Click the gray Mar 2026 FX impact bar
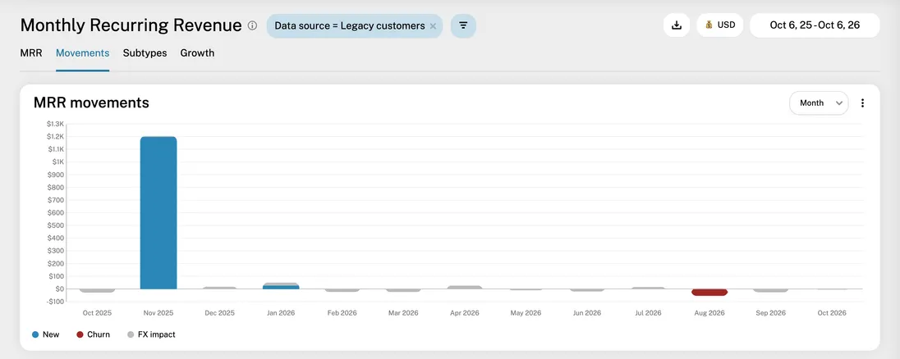This screenshot has width=900, height=359. (403, 290)
